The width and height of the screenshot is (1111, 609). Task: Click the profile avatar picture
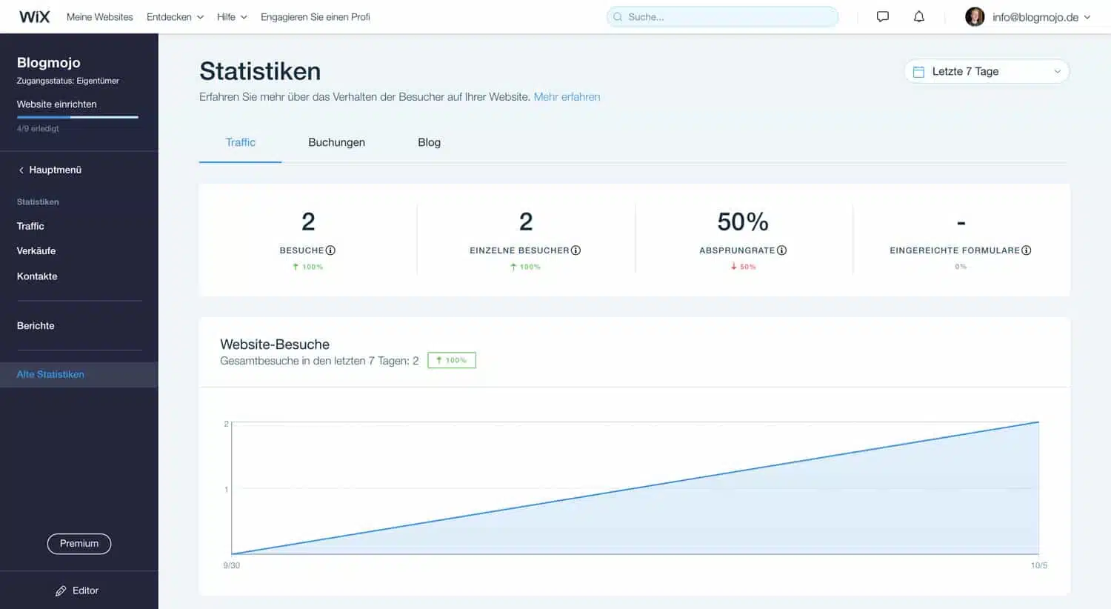pos(974,16)
